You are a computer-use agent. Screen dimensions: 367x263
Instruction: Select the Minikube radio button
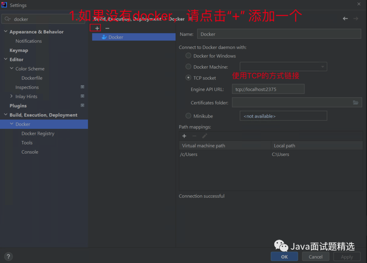point(188,116)
